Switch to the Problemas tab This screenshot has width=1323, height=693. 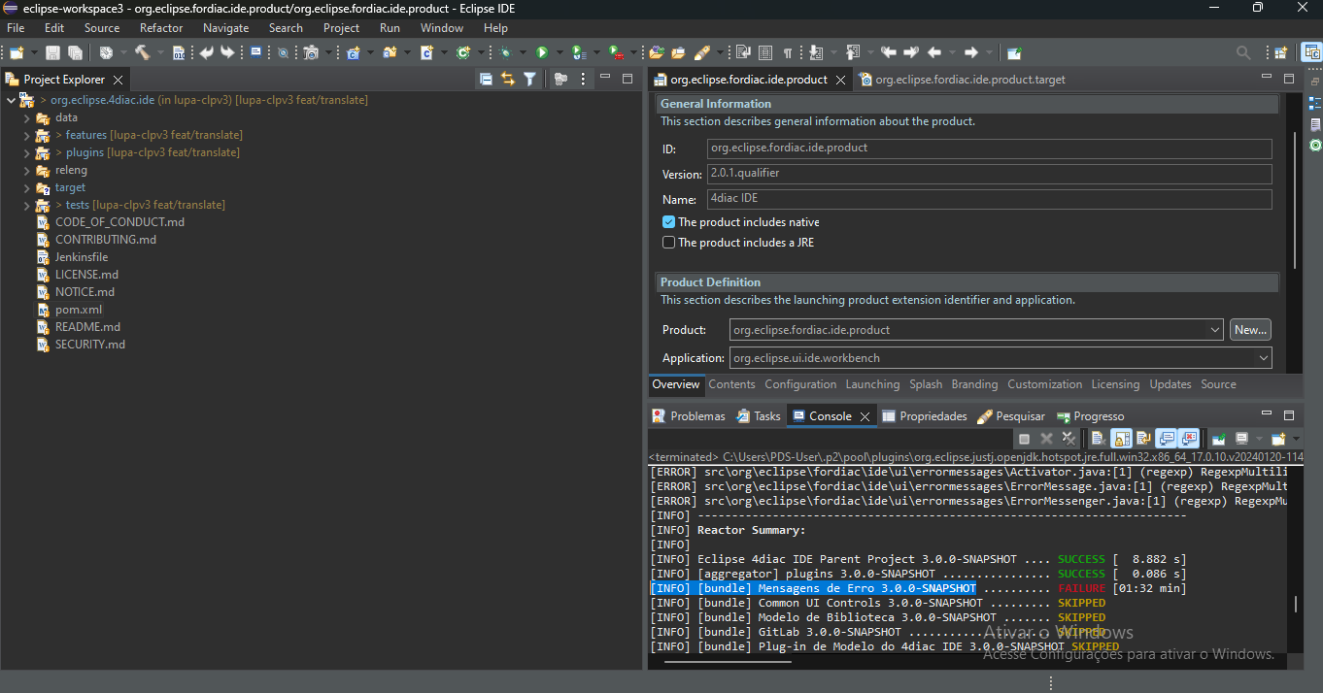tap(696, 416)
